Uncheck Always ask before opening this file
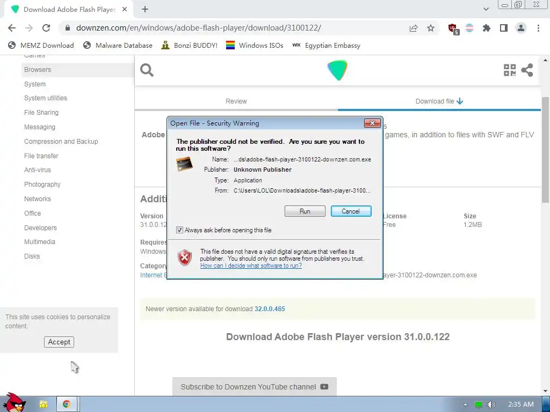 click(179, 230)
